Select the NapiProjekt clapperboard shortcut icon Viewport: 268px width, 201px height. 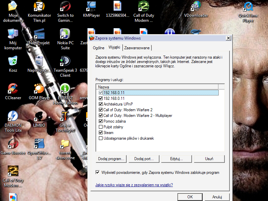click(39, 37)
